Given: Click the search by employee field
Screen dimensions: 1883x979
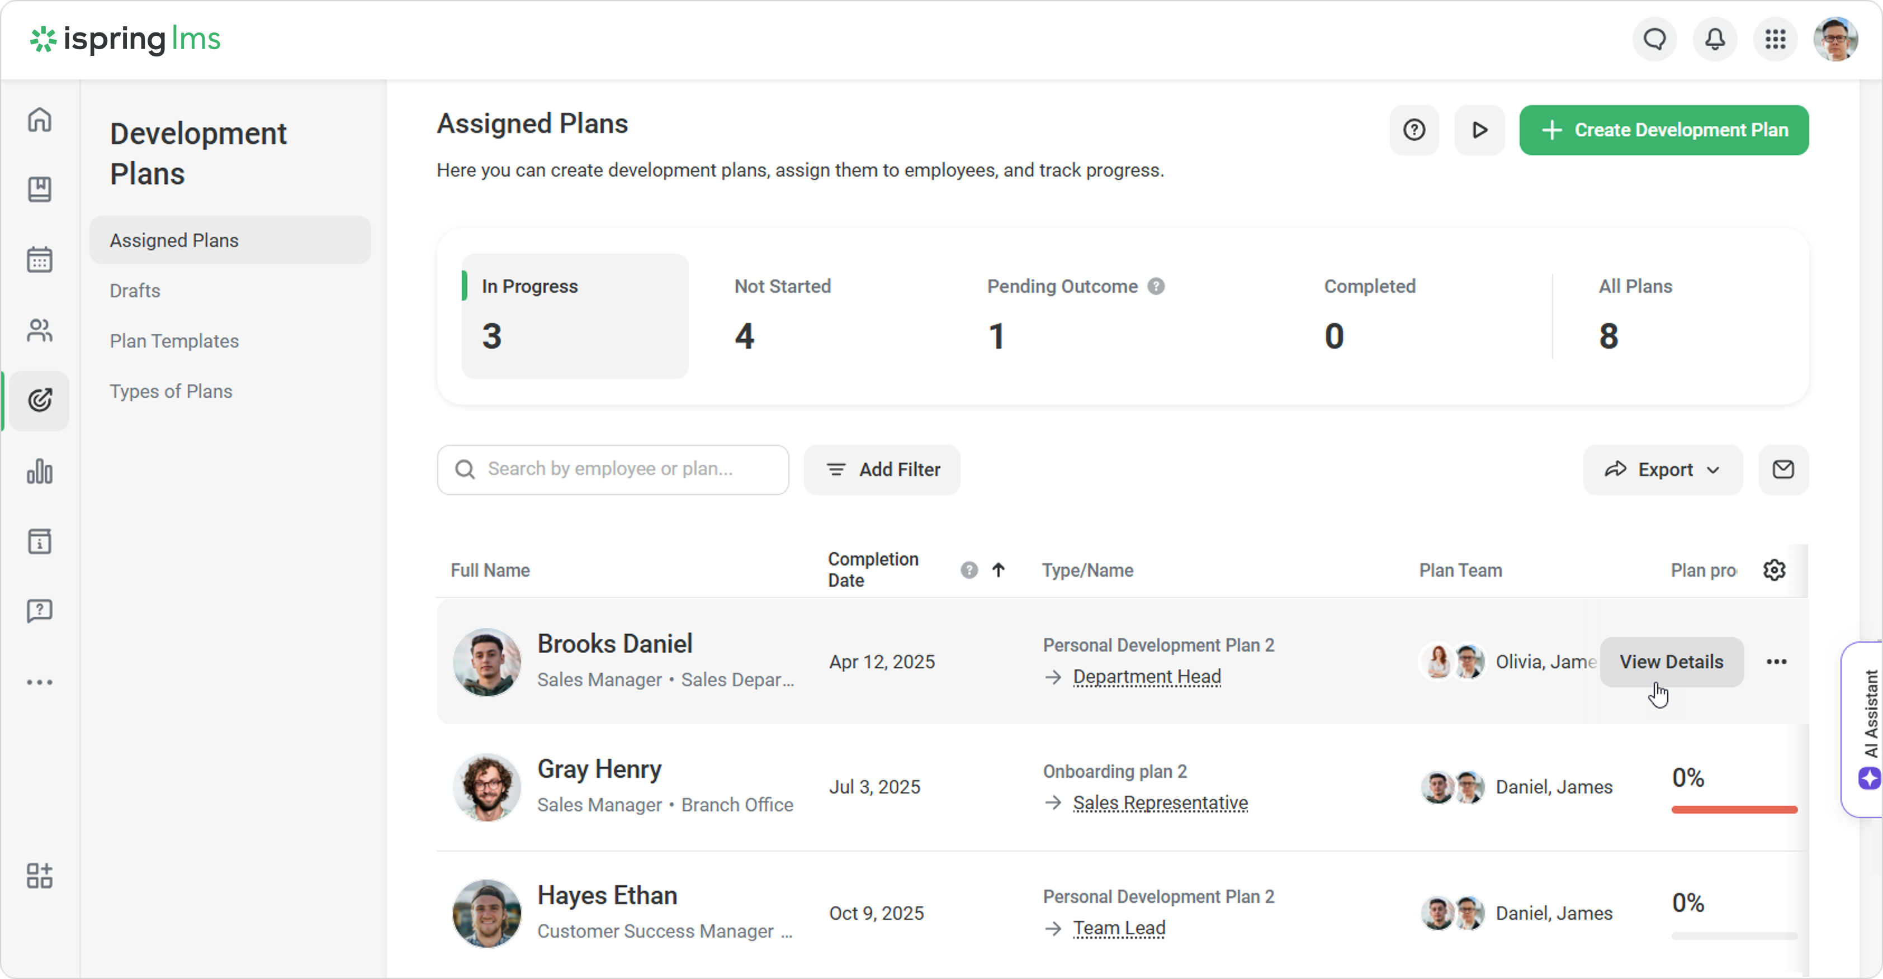Looking at the screenshot, I should tap(621, 469).
